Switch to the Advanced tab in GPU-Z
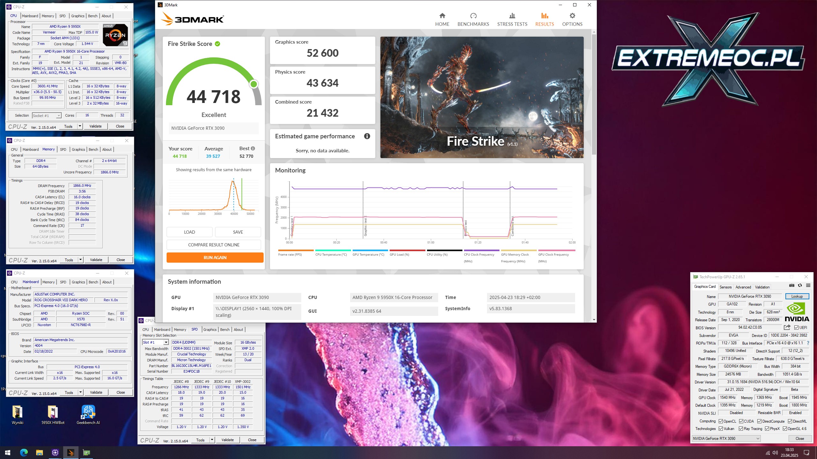 coord(743,287)
